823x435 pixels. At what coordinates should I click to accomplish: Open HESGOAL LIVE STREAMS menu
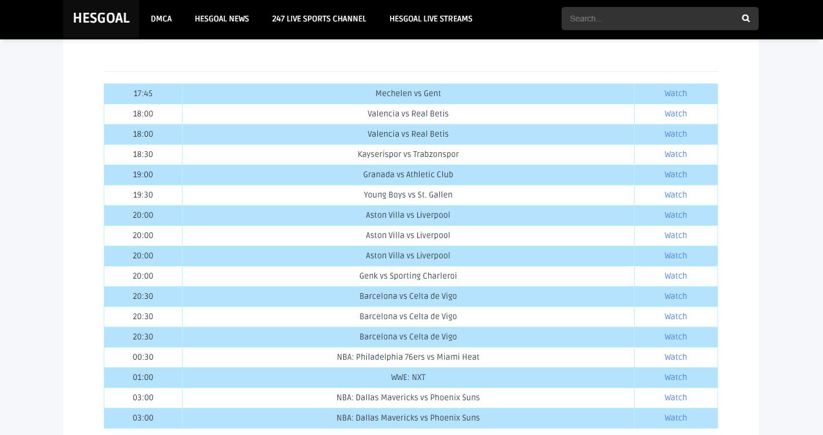(x=431, y=19)
